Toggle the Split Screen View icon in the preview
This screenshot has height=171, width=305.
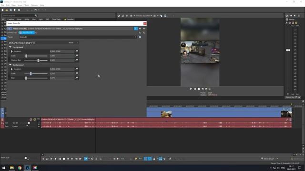tap(132, 16)
